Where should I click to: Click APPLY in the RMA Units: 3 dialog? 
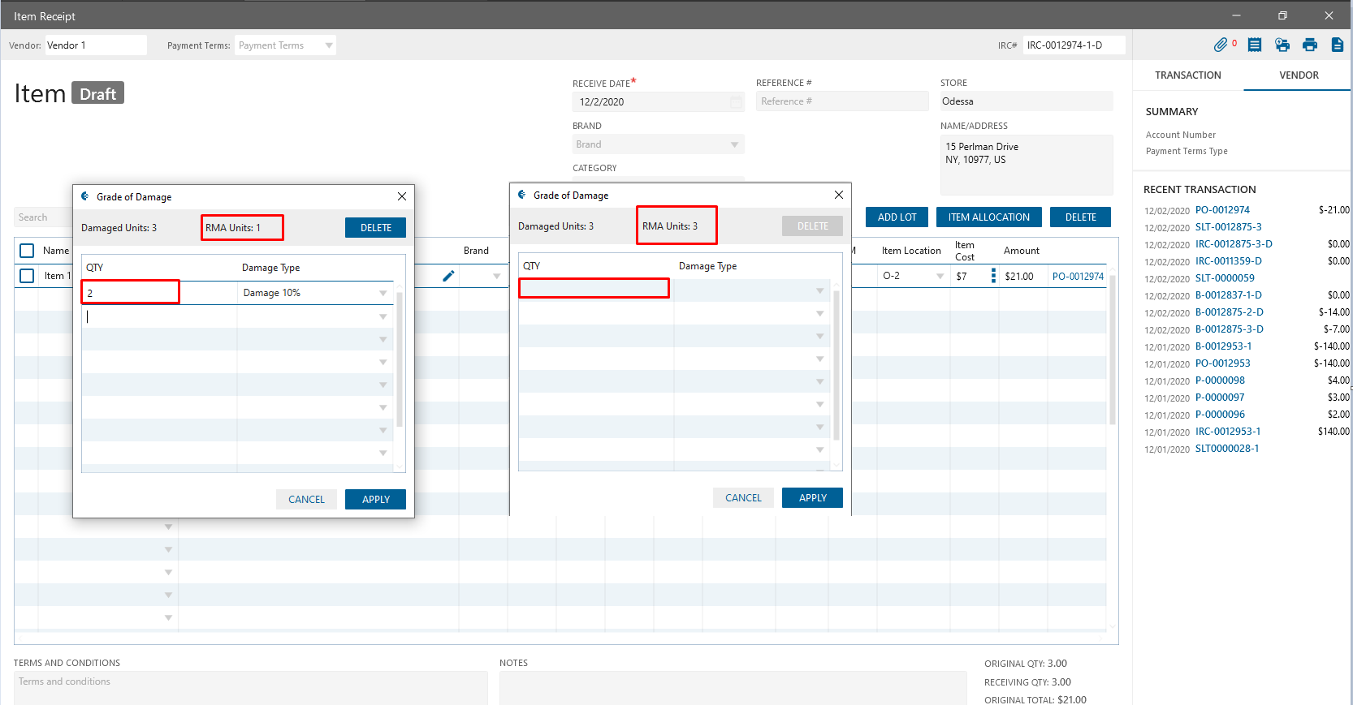[x=813, y=498]
